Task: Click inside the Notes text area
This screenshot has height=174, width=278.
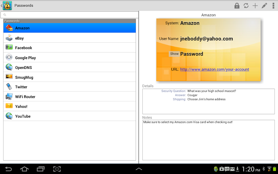Action: click(x=208, y=140)
